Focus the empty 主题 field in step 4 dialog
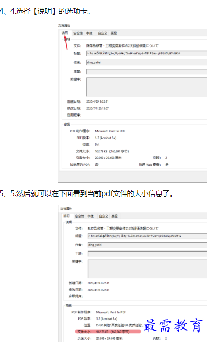This screenshot has height=342, width=207. (x=147, y=72)
